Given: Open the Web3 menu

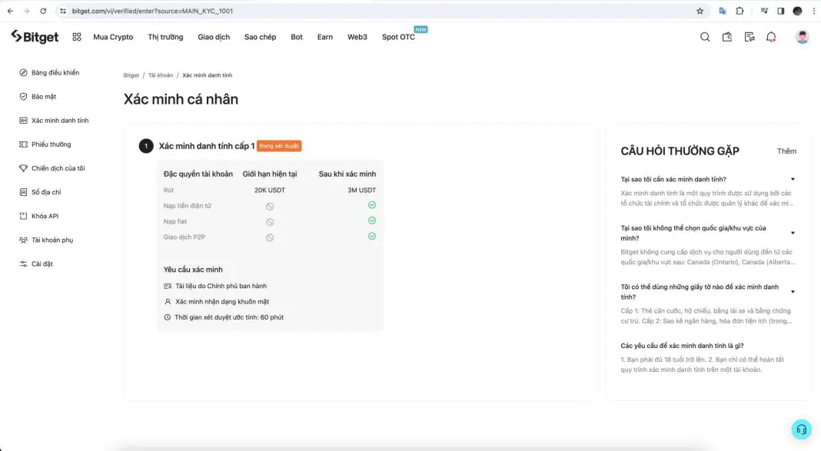Looking at the screenshot, I should tap(357, 37).
